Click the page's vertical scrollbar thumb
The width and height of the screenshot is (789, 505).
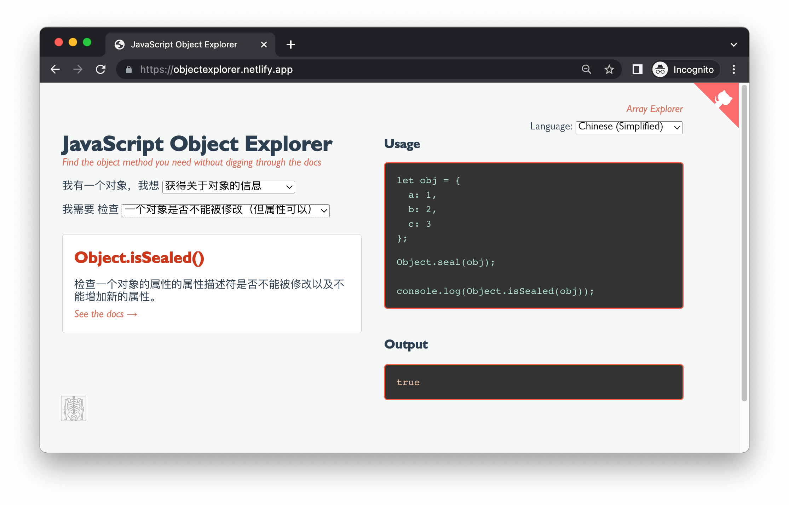[744, 243]
